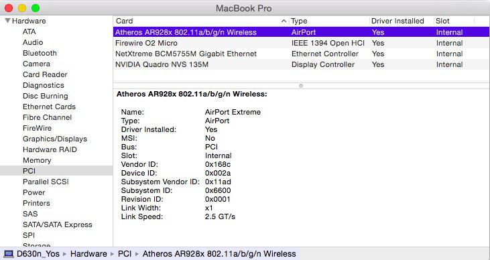Screen dimensions: 490x260
Task: Click the Link Speed value 2.5 GT/s
Action: click(220, 216)
